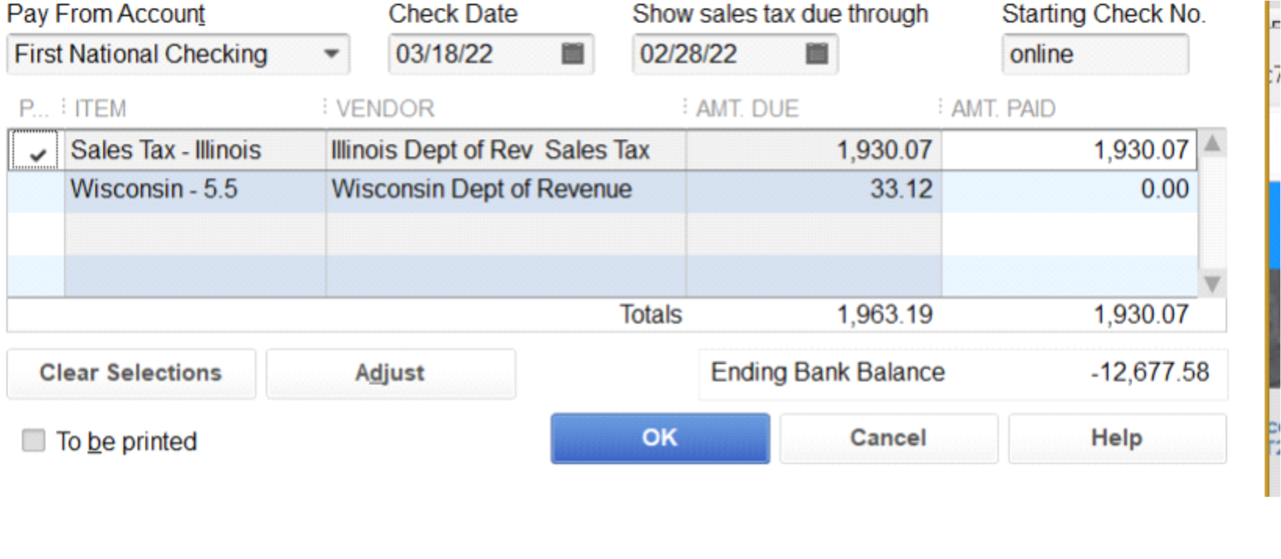Click the Check Date text field
Screen dimensions: 1281x559
(469, 54)
